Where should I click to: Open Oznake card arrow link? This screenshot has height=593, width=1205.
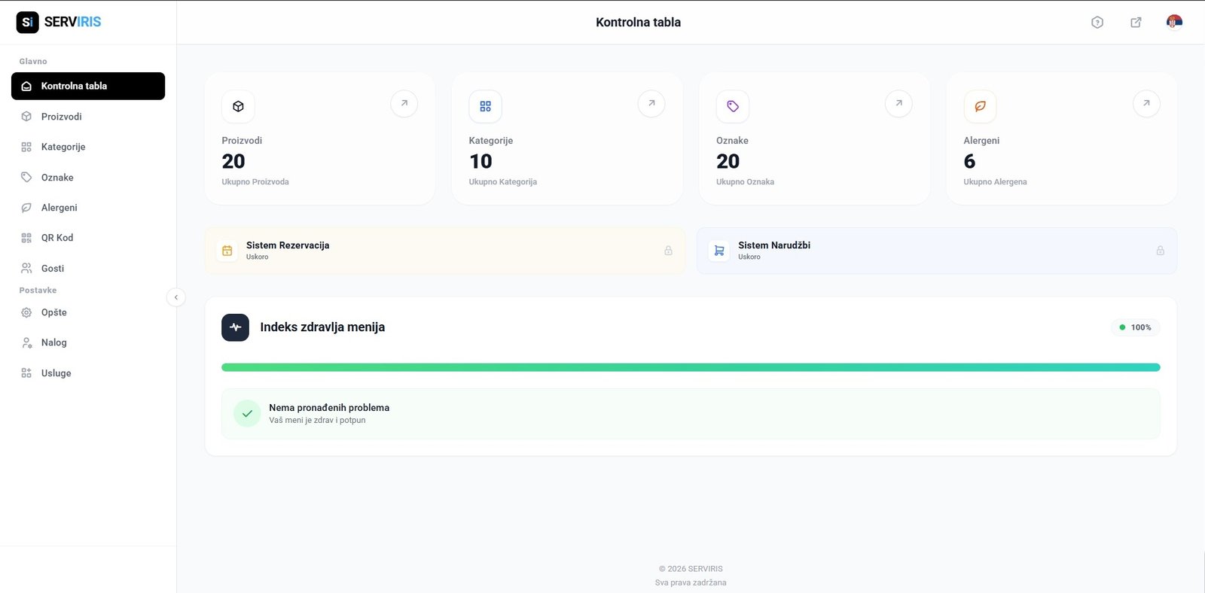tap(898, 104)
